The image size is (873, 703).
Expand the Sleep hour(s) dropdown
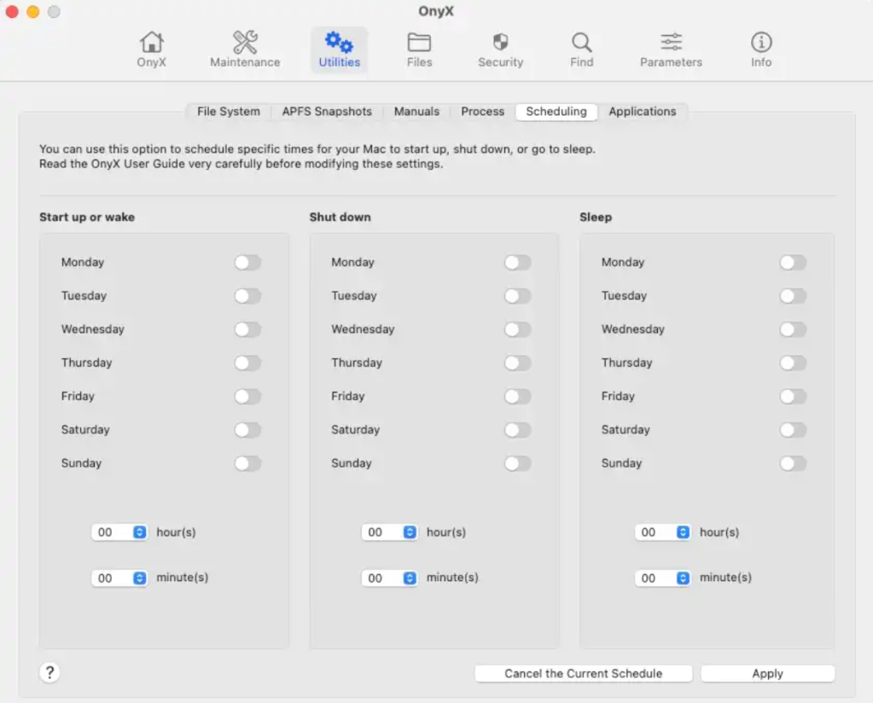(663, 532)
